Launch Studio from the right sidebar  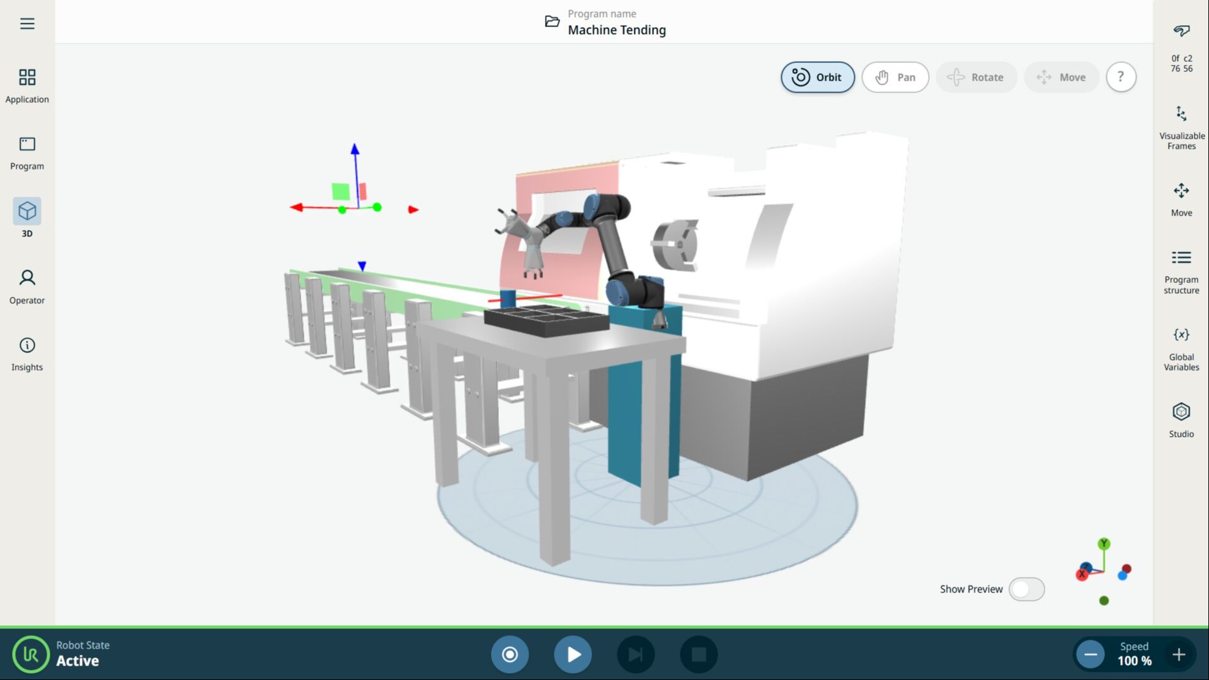point(1181,419)
